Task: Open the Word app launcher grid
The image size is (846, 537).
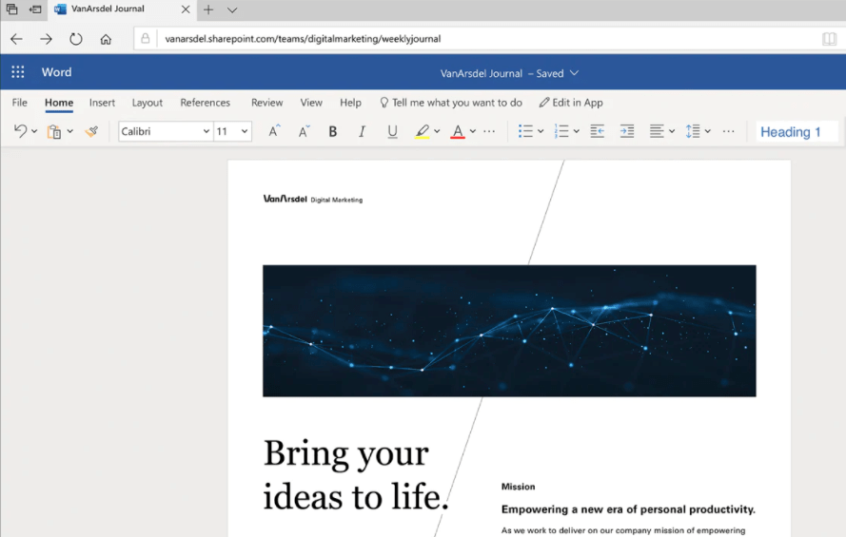Action: click(x=18, y=73)
